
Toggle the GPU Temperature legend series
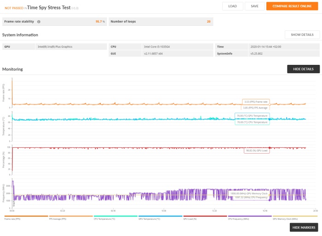pos(161,218)
